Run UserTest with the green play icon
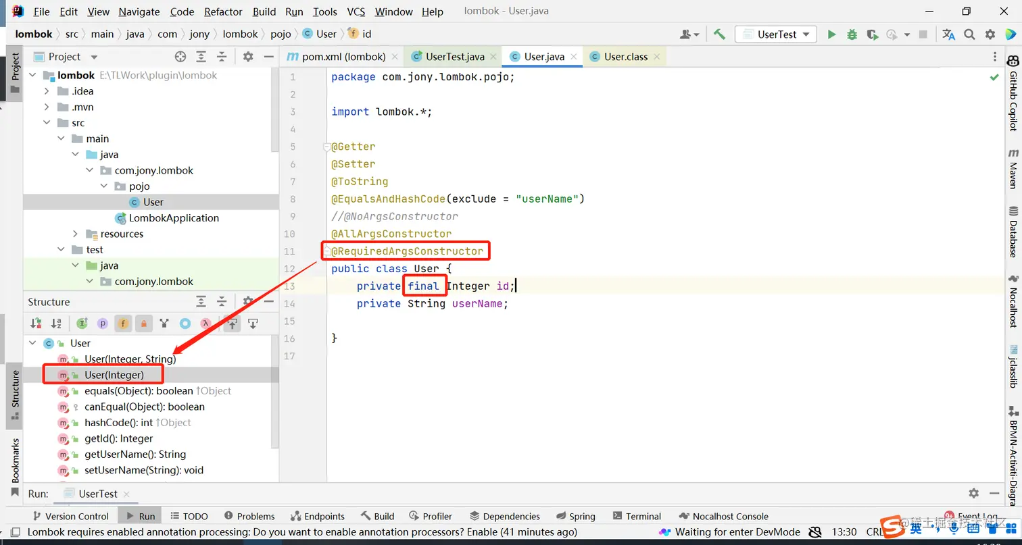 coord(831,34)
